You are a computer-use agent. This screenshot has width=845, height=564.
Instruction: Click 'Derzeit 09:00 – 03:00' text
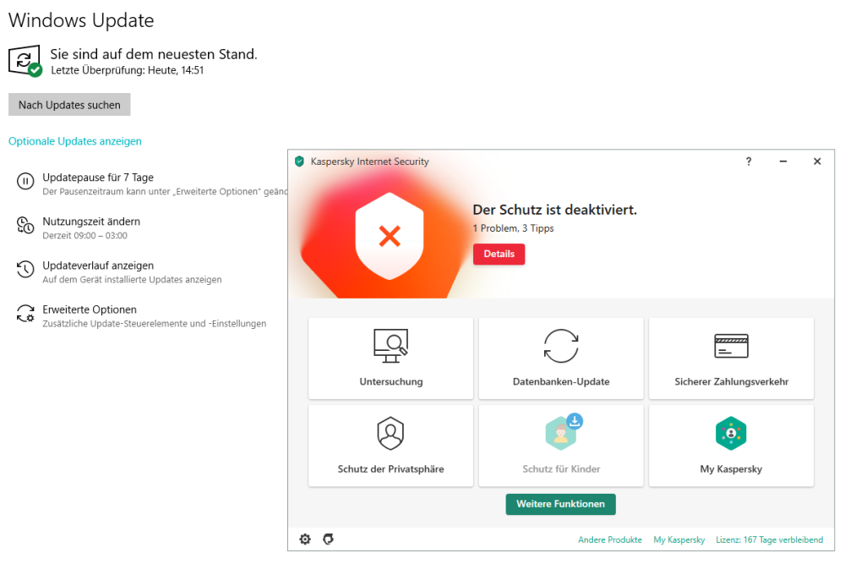click(85, 236)
